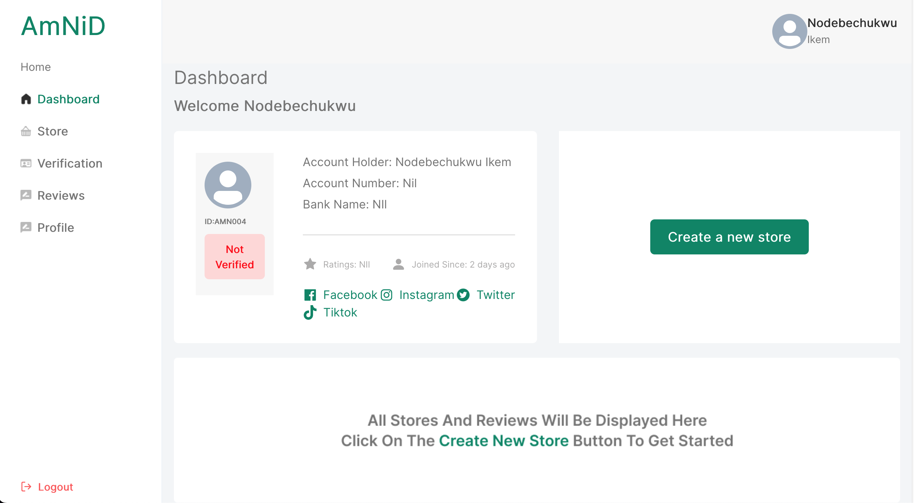Click the account card profile picture
The height and width of the screenshot is (503, 914).
coord(228,185)
